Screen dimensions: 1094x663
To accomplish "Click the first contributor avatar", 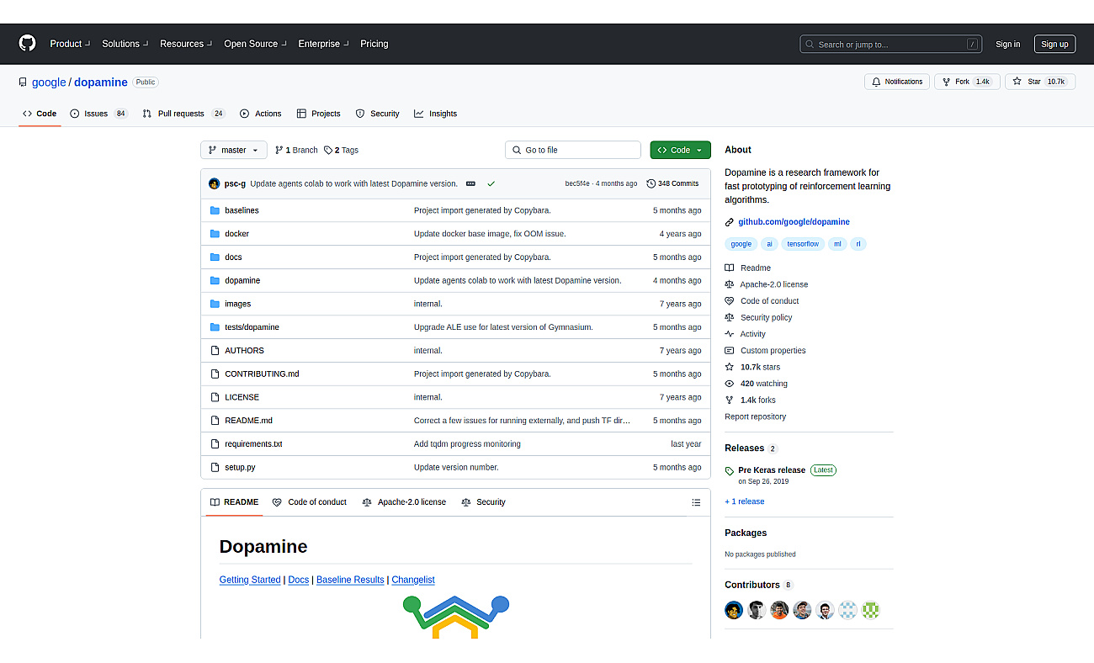I will point(734,610).
